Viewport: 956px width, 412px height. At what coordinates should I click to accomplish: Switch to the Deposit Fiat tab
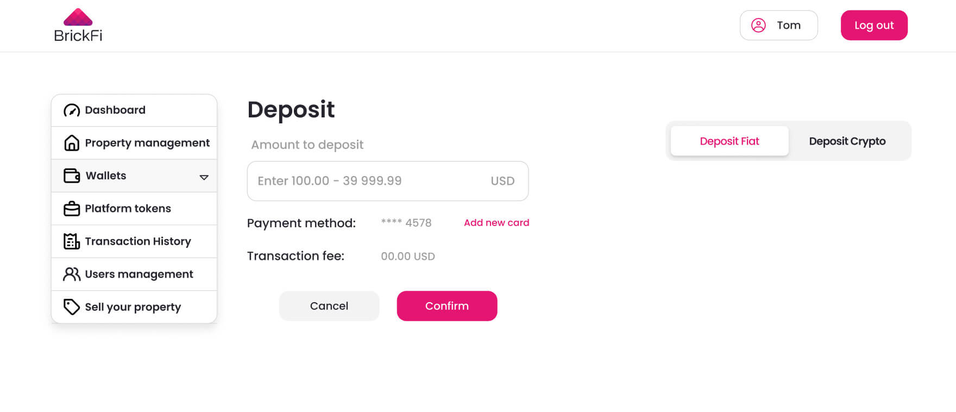click(x=729, y=141)
